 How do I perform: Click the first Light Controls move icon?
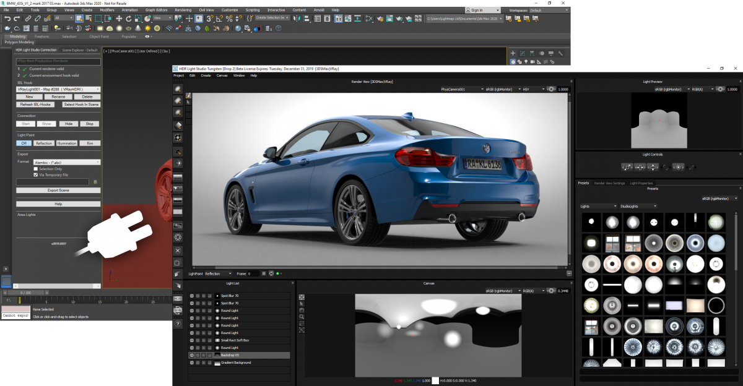627,166
